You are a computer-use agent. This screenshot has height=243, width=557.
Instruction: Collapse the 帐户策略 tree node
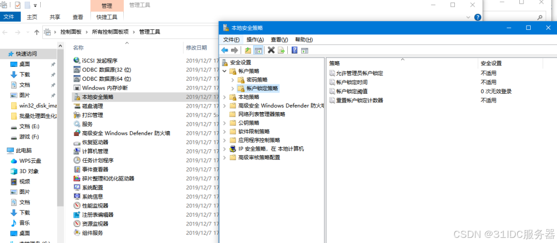[x=225, y=71]
